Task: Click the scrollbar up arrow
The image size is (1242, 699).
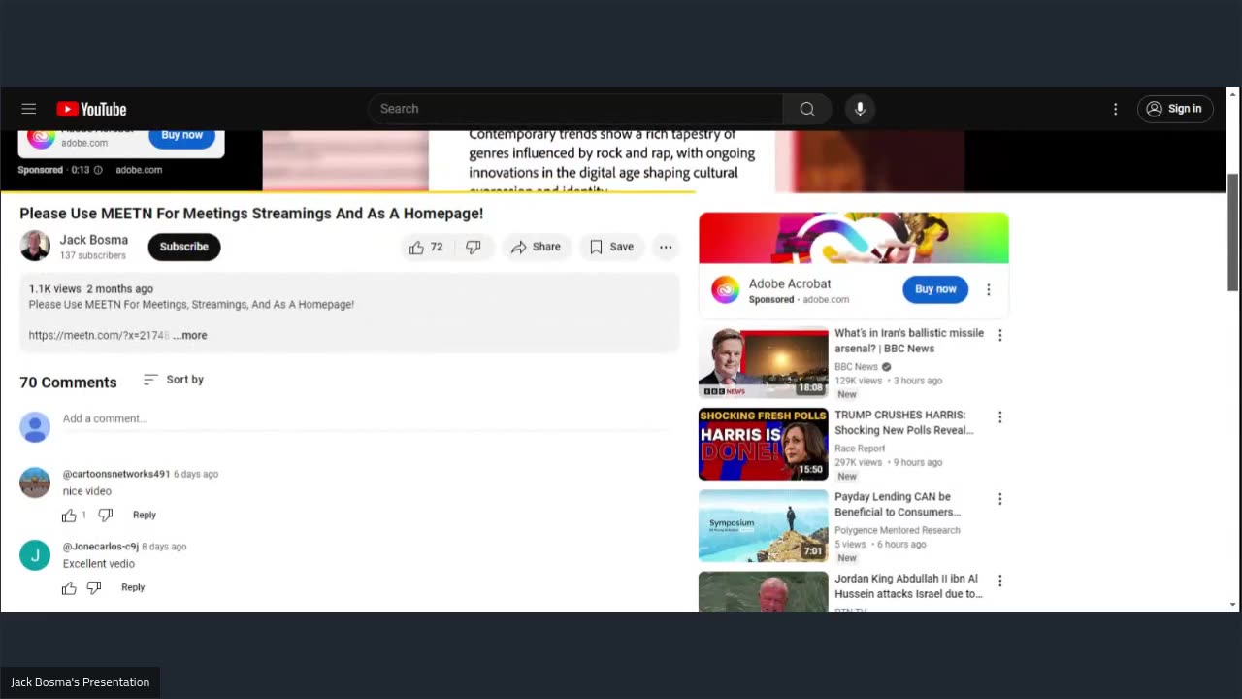Action: (x=1233, y=94)
